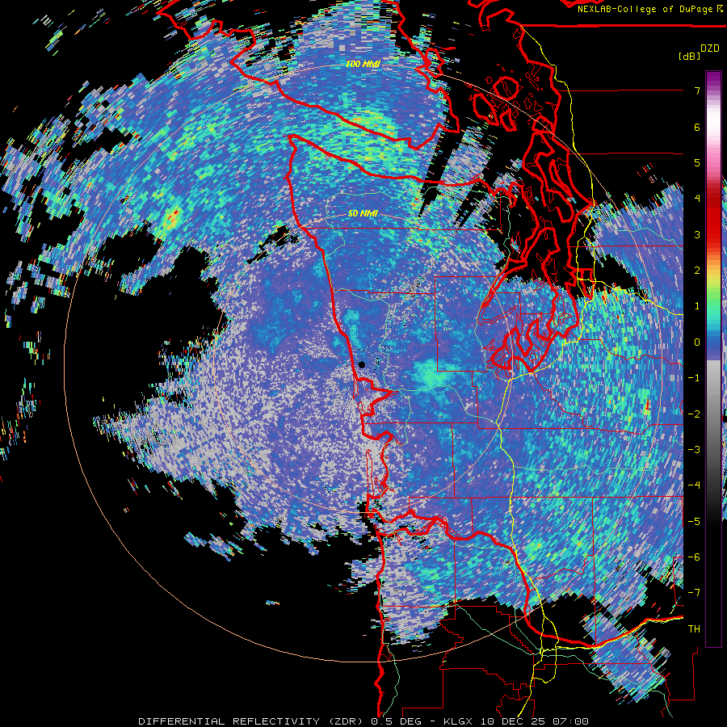The width and height of the screenshot is (727, 727).
Task: Click the 1 value on the color scale
Action: [x=697, y=306]
